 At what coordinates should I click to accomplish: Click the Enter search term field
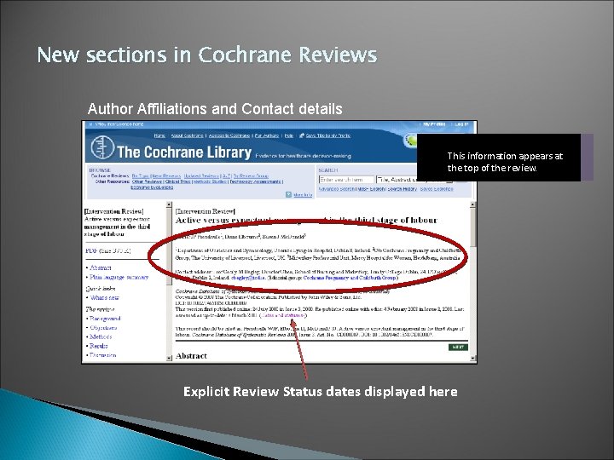click(346, 180)
